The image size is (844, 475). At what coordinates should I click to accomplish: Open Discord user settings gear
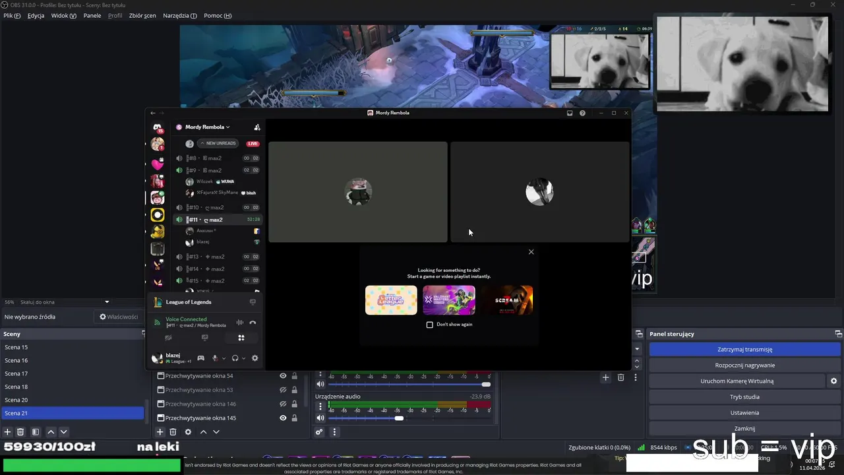[255, 358]
